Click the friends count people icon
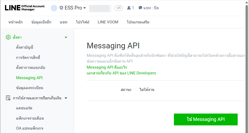 point(129,8)
